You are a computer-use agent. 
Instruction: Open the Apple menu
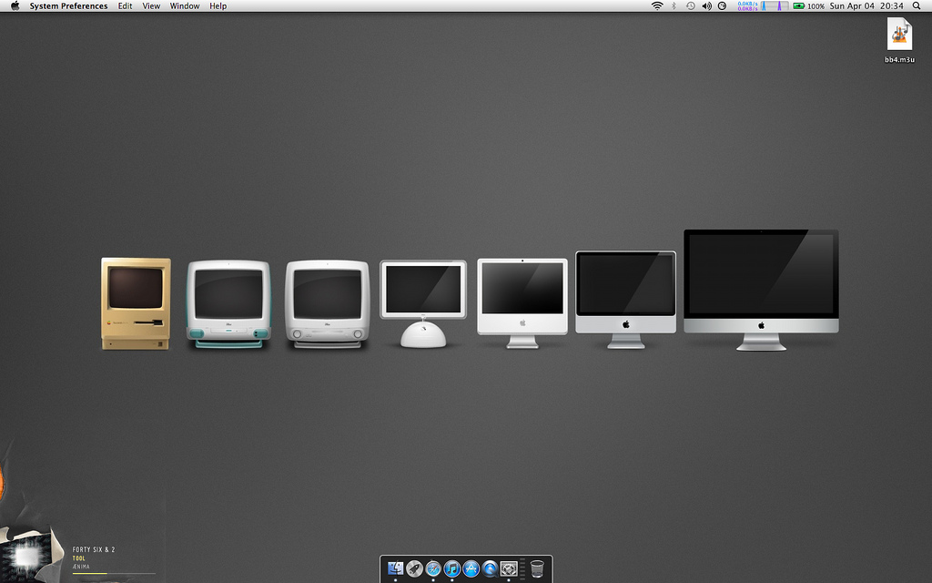(x=15, y=6)
